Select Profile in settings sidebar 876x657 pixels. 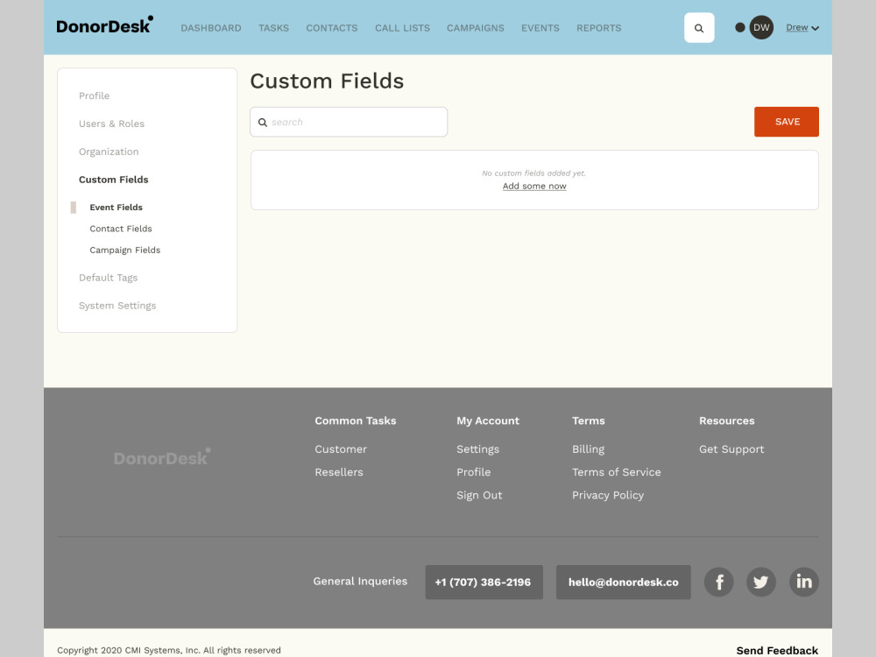pos(94,95)
